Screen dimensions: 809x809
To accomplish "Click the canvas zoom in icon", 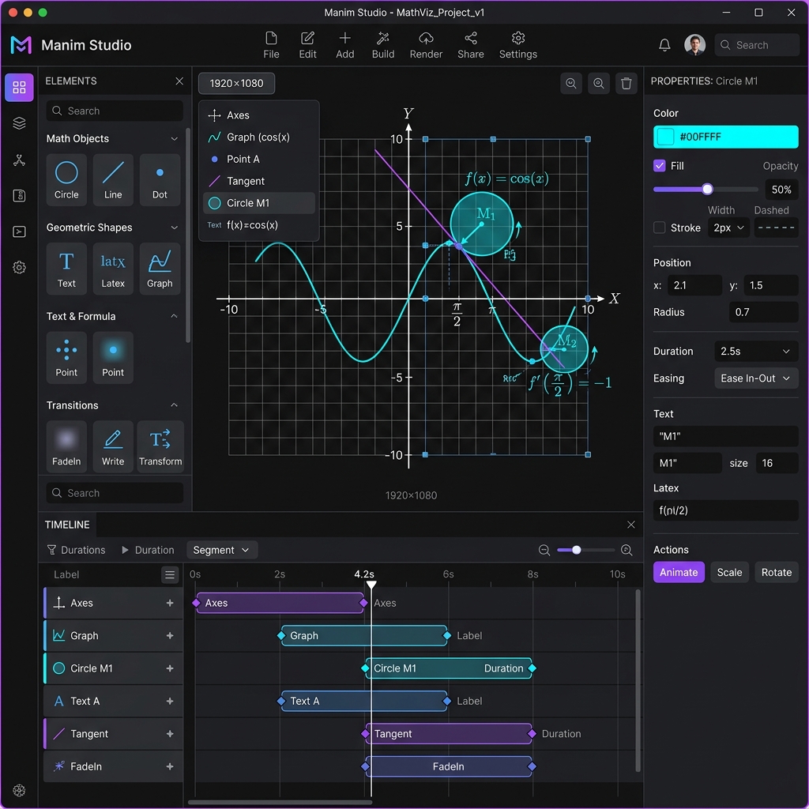I will click(599, 83).
